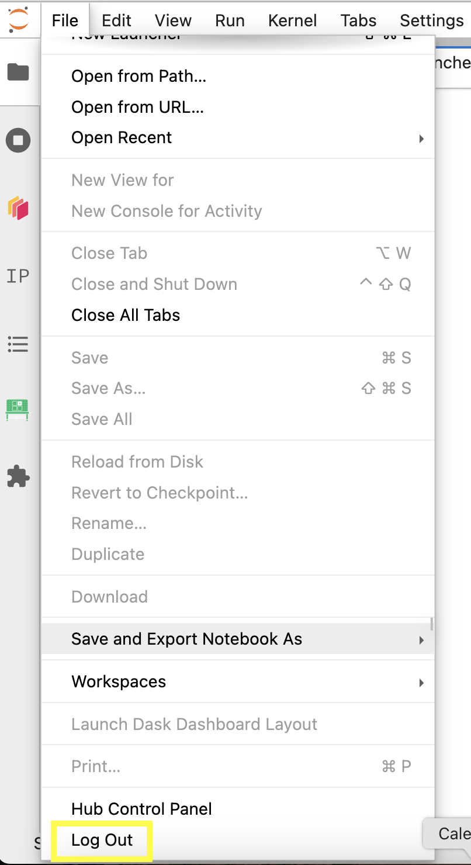Viewport: 471px width, 865px height.
Task: Open the Run menu
Action: coord(229,20)
